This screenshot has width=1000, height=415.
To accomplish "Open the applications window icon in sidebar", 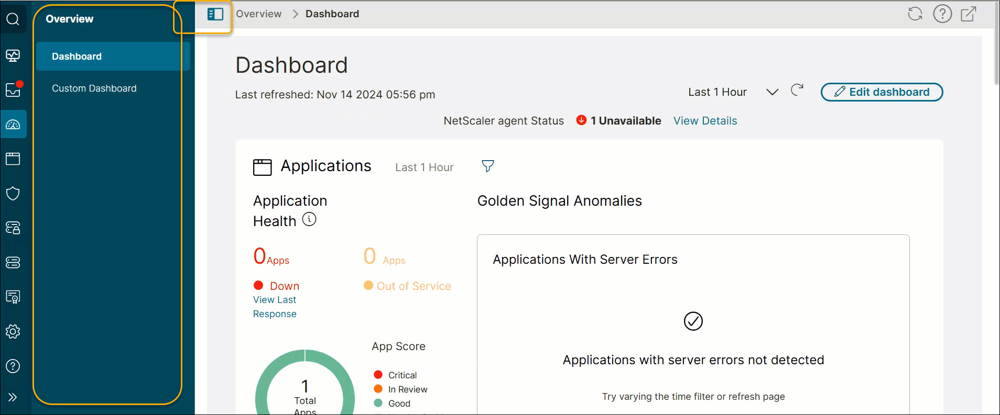I will tap(13, 159).
